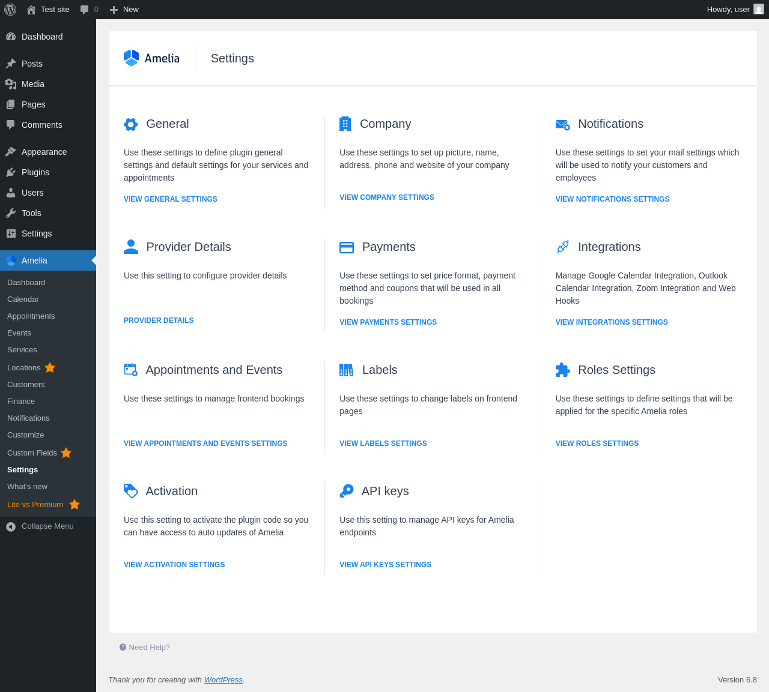
Task: Click the Payments credit card icon
Action: click(347, 247)
